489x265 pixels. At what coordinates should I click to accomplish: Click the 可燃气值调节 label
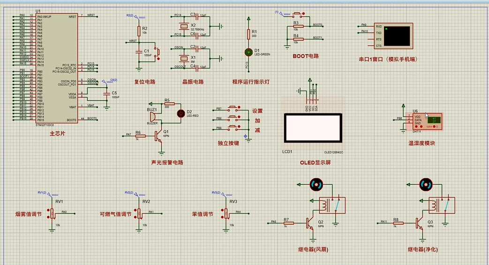115,214
